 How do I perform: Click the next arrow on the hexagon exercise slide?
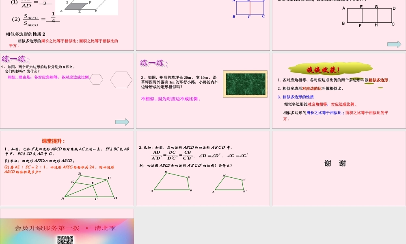122,122
